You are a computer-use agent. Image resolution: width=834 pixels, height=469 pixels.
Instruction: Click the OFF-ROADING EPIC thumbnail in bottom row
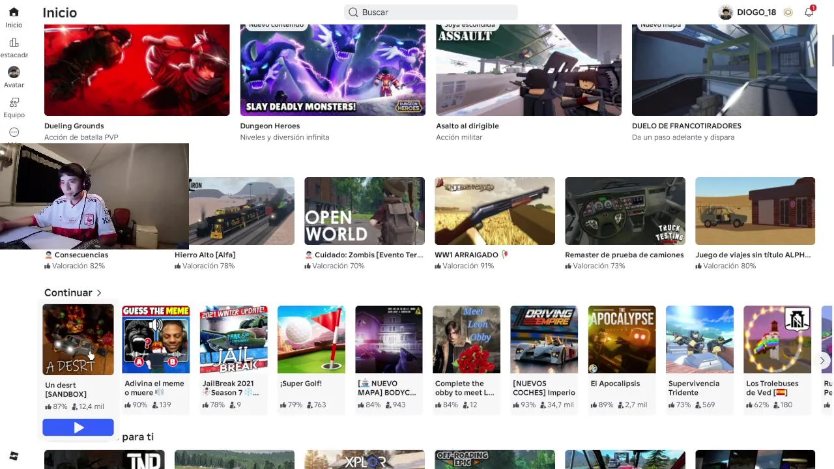coord(495,459)
